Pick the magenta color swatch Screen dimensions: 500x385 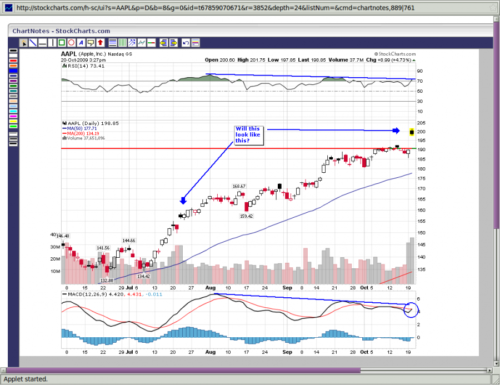(13, 116)
